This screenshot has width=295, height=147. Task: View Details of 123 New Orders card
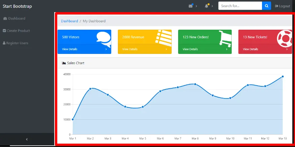(190, 49)
